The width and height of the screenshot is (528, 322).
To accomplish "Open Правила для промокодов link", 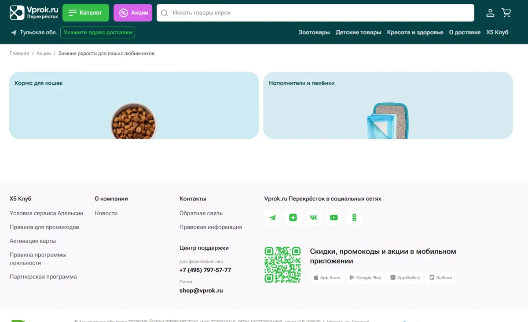I will [44, 228].
